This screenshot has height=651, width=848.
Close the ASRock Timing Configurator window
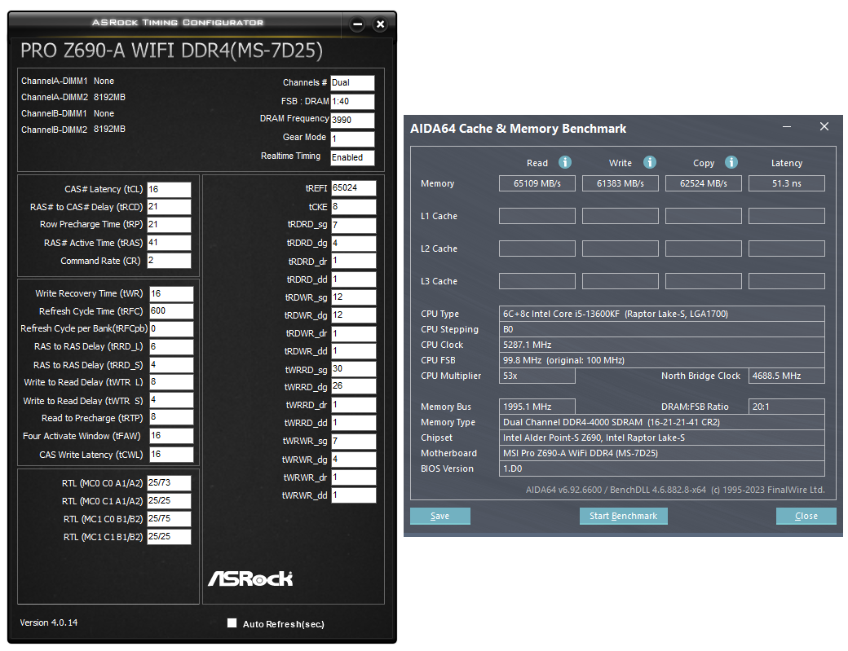tap(380, 24)
